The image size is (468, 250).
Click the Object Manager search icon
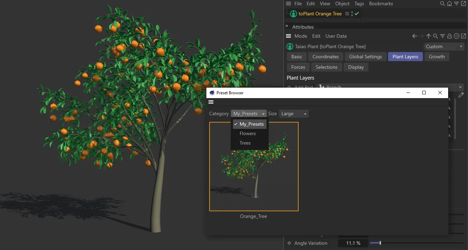click(443, 4)
